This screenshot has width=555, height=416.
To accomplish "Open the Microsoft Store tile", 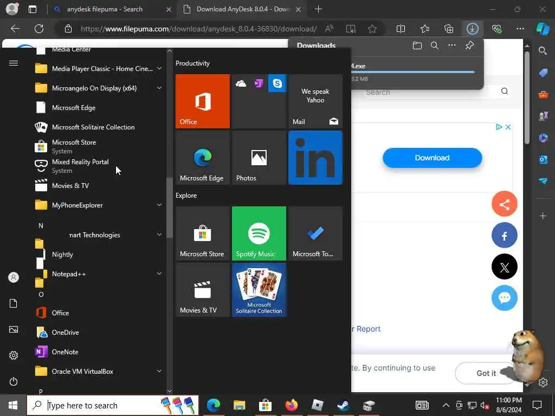I will pos(203,233).
